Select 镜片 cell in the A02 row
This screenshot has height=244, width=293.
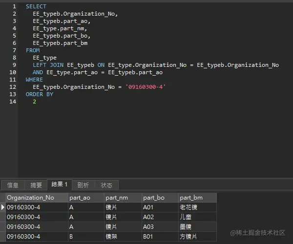point(123,217)
